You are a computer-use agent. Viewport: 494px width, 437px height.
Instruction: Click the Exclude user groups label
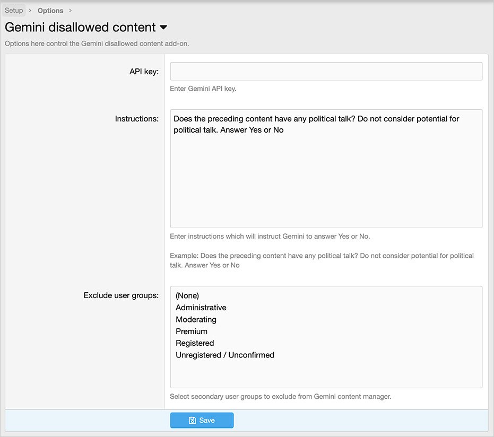[121, 295]
